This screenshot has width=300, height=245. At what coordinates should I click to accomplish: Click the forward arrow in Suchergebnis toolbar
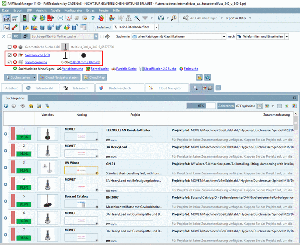(14, 106)
